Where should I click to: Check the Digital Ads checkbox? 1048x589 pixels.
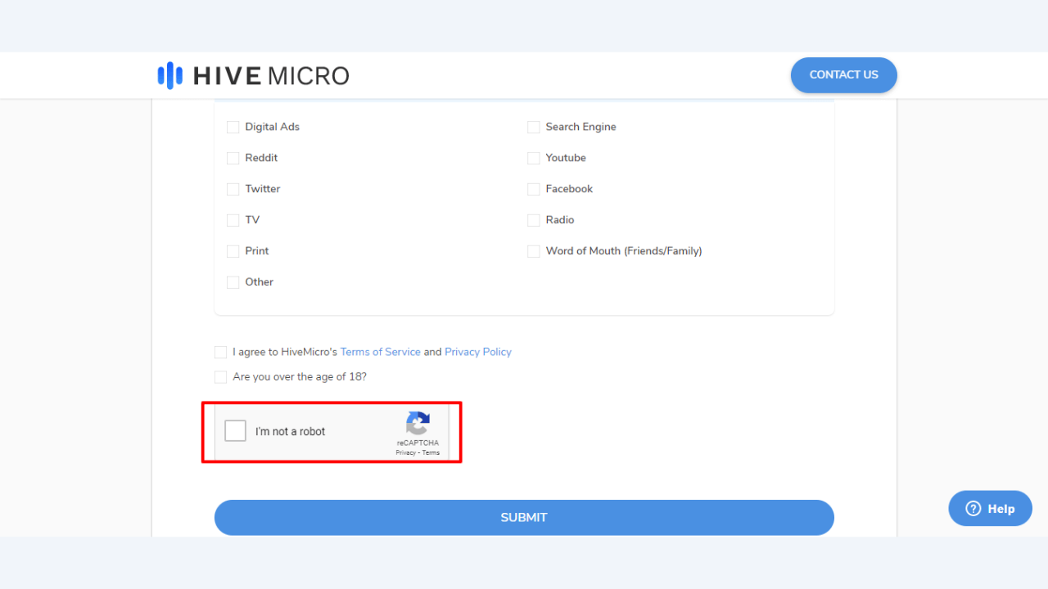[x=233, y=127]
